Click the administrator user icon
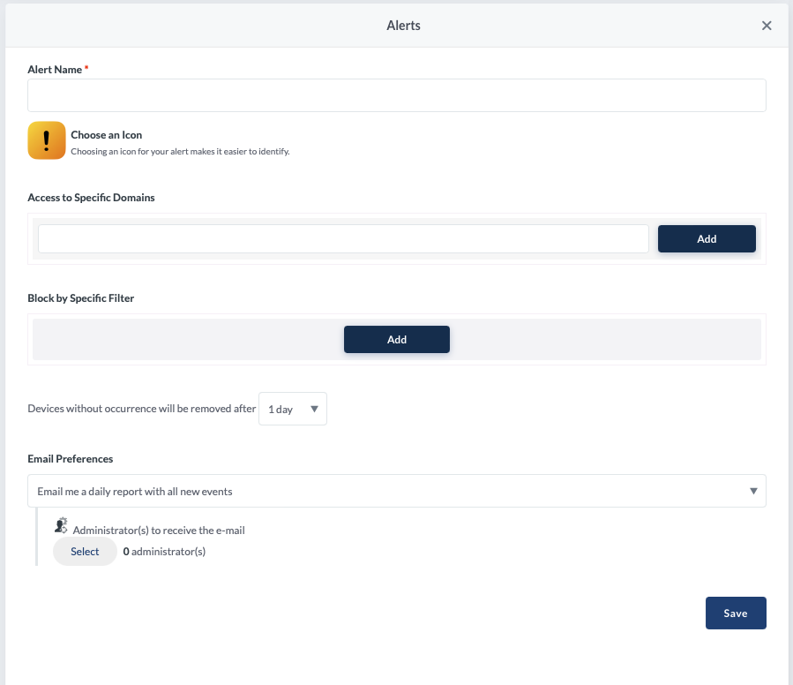 (61, 525)
